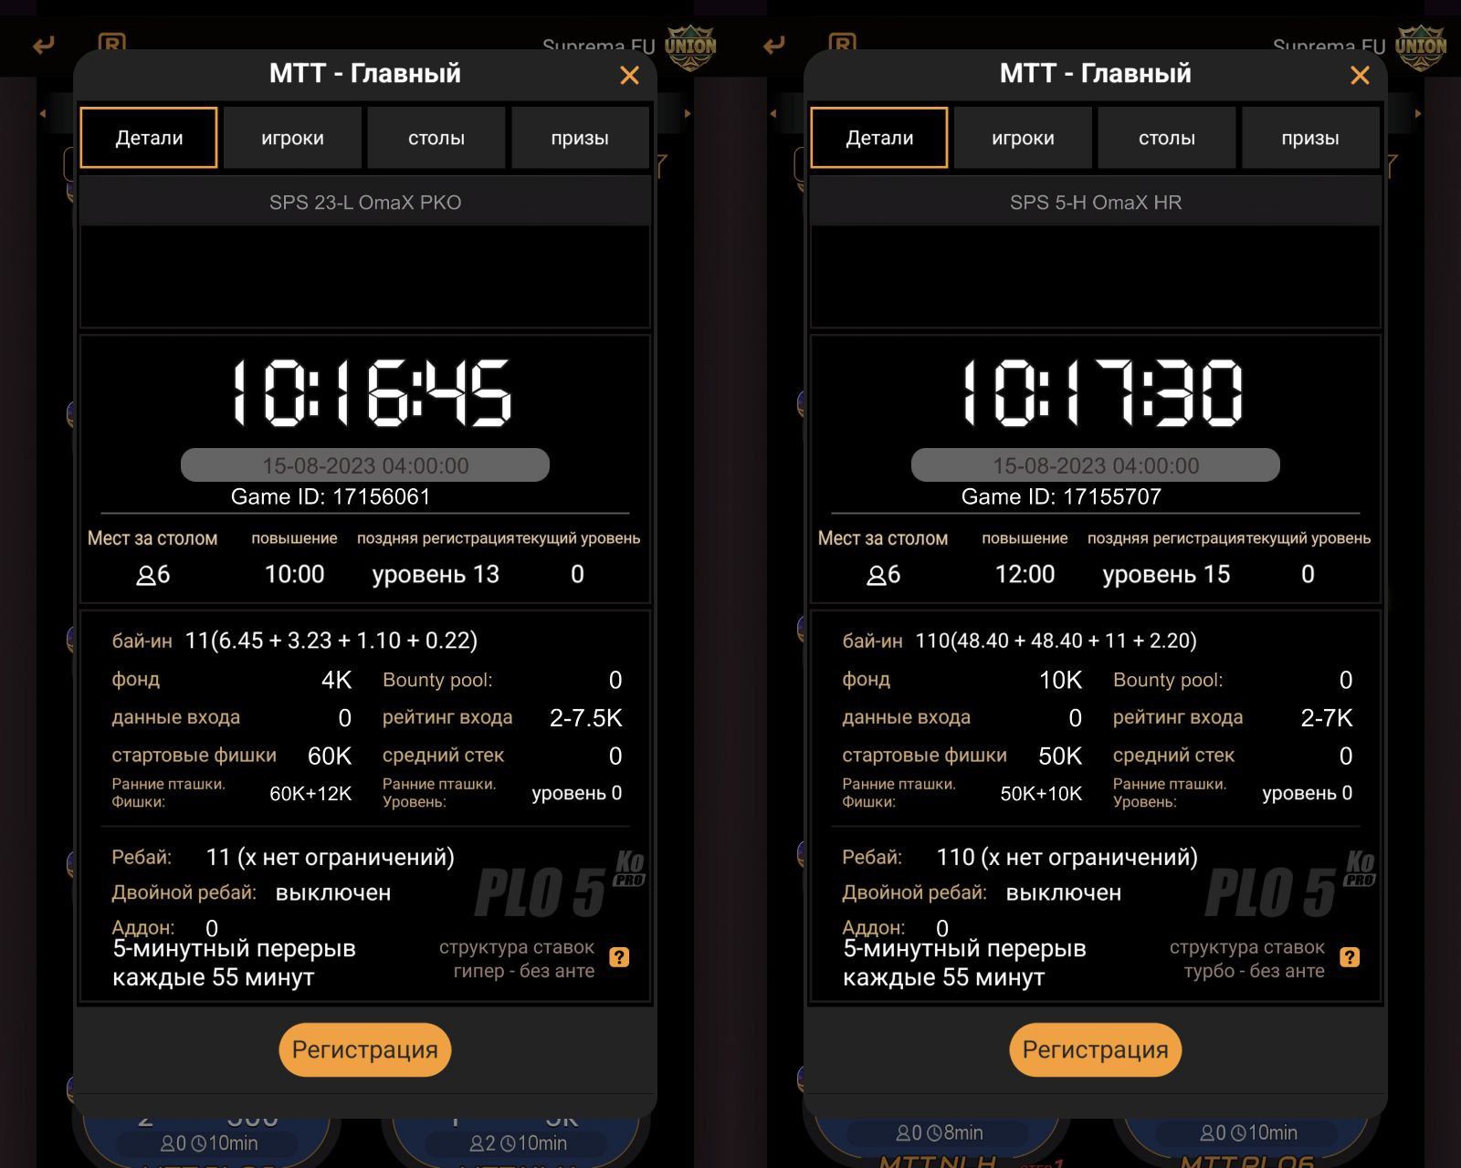This screenshot has width=1461, height=1168.
Task: Open the призы tab in SPS 23-L dialog
Action: pyautogui.click(x=580, y=138)
